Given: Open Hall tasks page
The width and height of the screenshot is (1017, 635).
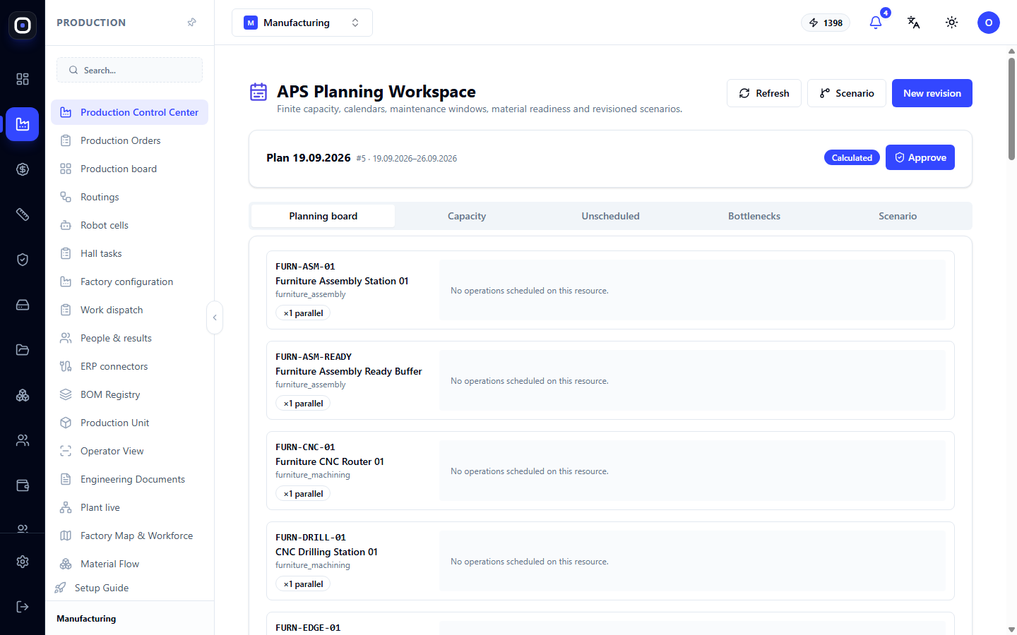Looking at the screenshot, I should (129, 253).
